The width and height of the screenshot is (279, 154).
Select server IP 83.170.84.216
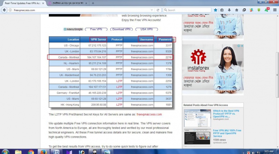[x=98, y=51]
